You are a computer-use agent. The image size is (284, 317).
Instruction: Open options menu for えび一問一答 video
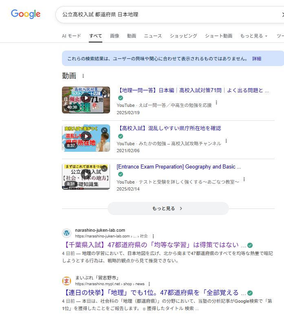click(216, 103)
